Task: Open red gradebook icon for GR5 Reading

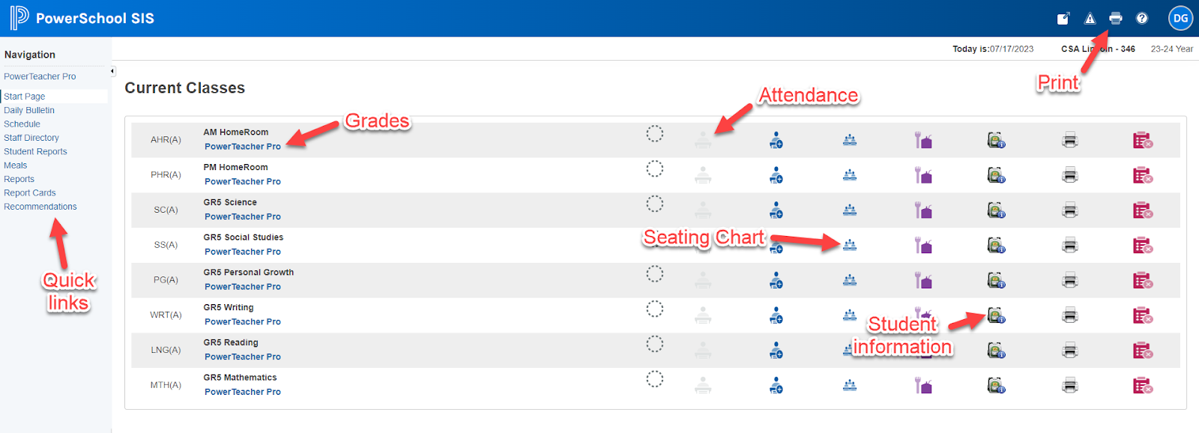Action: [1143, 351]
